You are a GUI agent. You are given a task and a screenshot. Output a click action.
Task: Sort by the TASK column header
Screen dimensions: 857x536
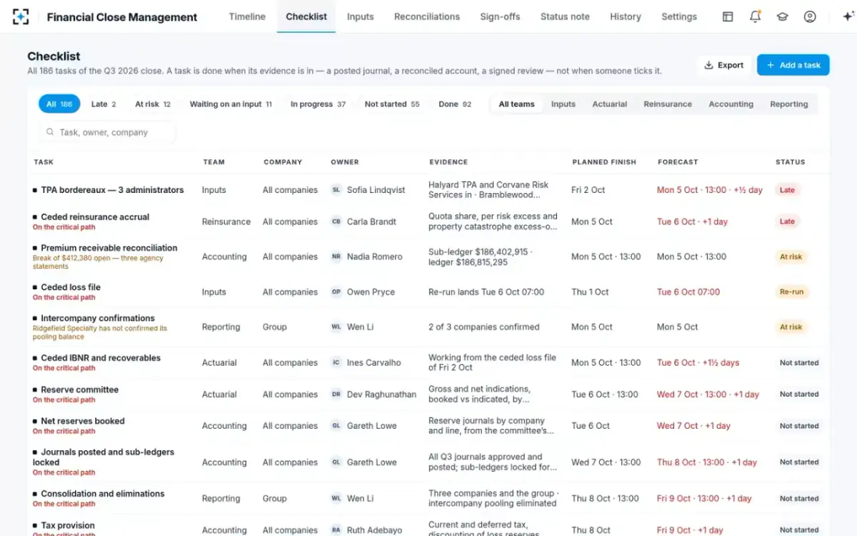(44, 162)
